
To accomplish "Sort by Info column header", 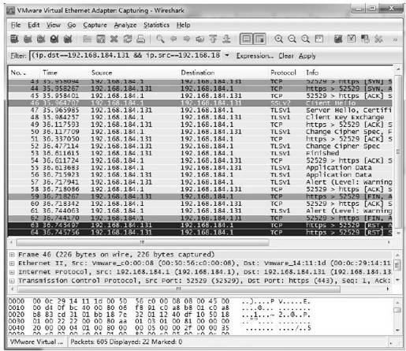I will pos(348,73).
